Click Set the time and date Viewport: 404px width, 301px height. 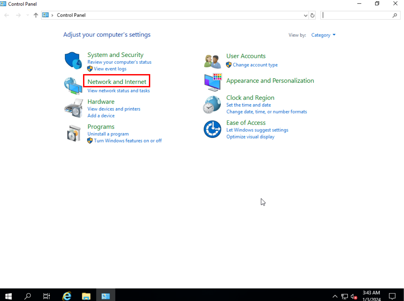(248, 105)
